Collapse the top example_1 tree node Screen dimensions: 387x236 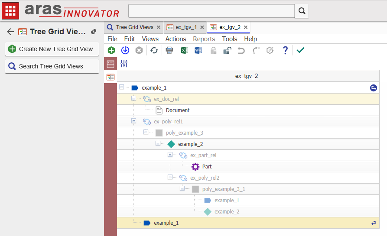(x=121, y=87)
